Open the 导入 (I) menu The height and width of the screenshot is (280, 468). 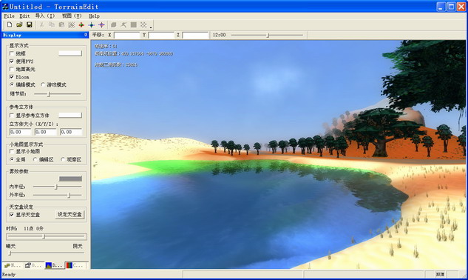click(45, 16)
